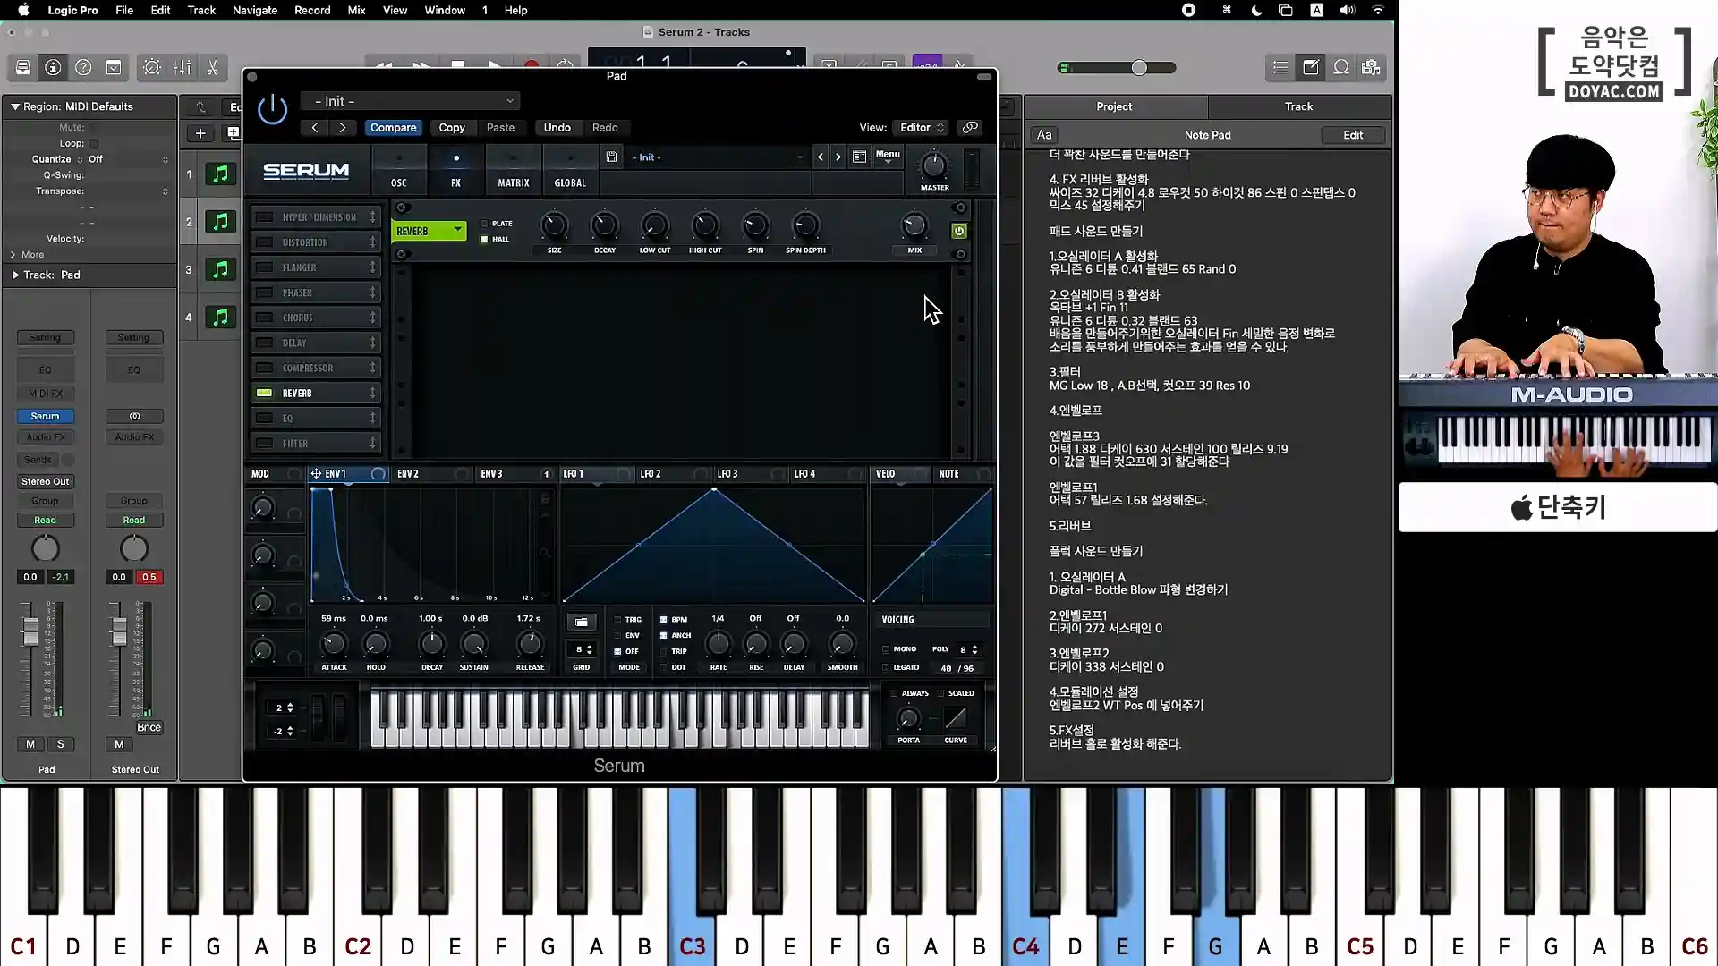Expand the Track Pad section

(15, 275)
